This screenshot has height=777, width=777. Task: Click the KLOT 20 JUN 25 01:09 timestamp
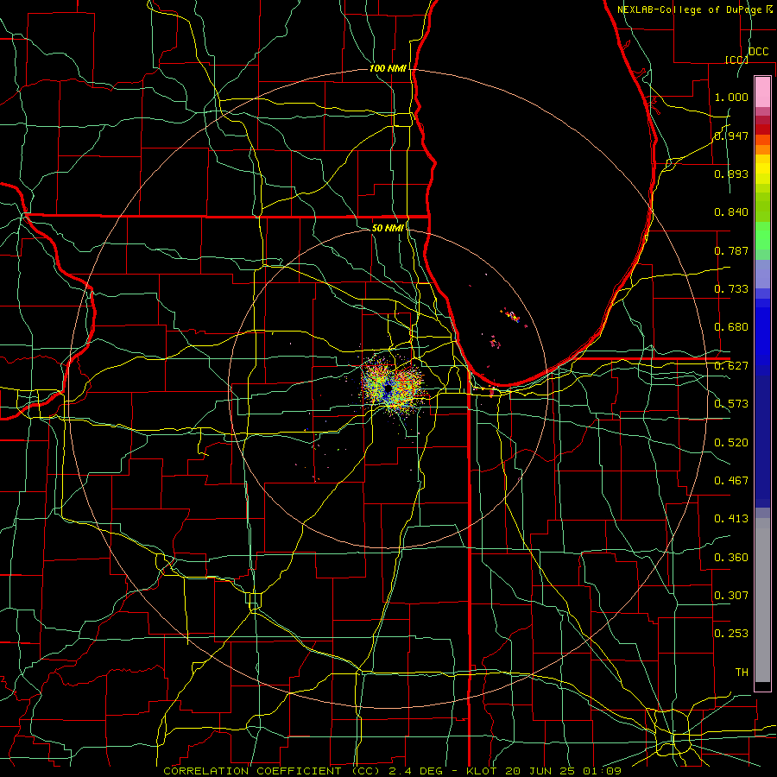point(544,771)
